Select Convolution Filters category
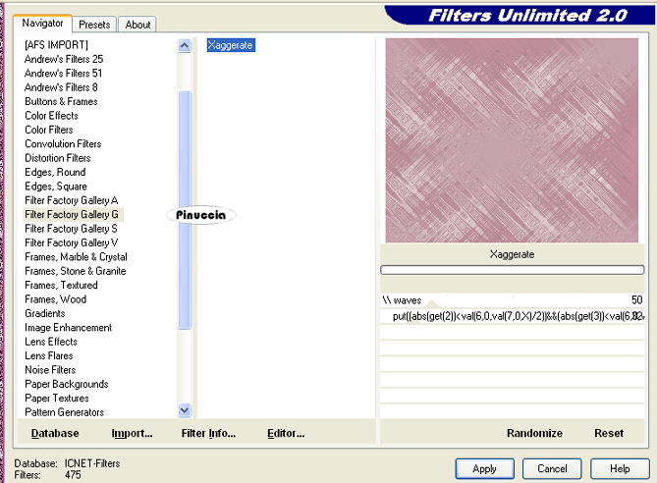The width and height of the screenshot is (657, 483). click(x=63, y=143)
